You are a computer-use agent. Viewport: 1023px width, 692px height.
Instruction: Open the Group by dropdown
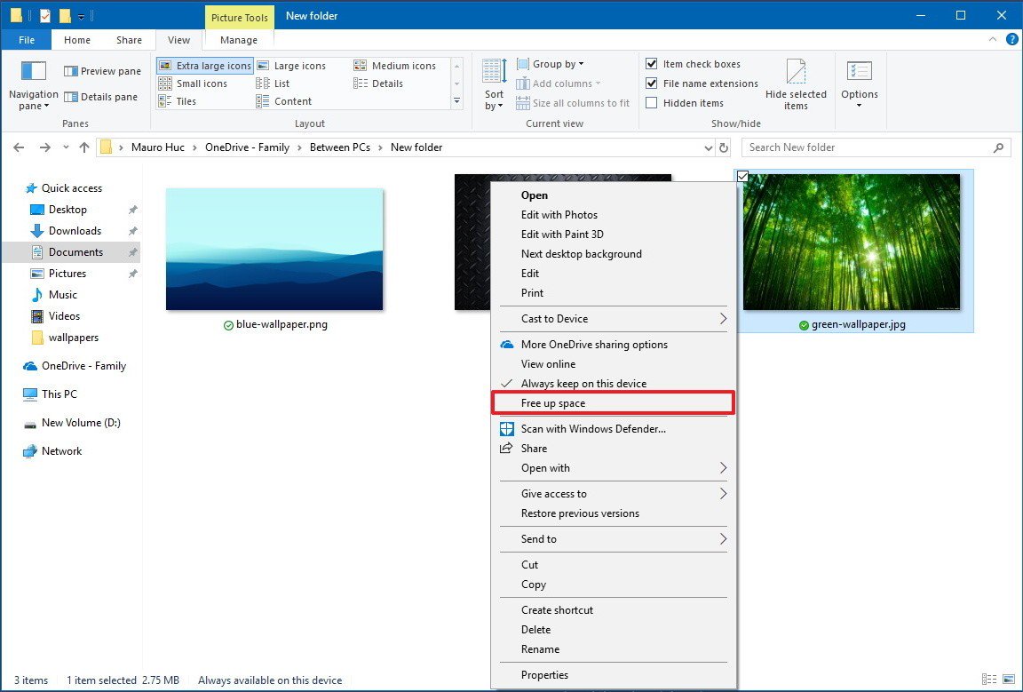(551, 63)
